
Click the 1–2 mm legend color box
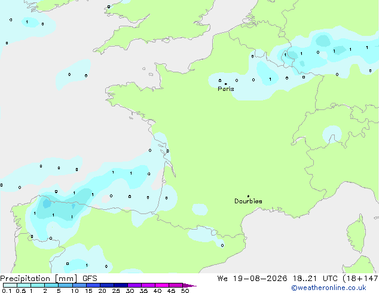pyautogui.click(x=38, y=285)
